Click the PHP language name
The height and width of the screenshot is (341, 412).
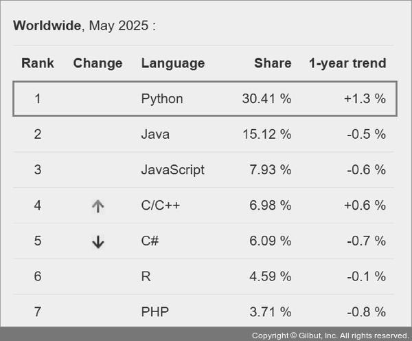pos(154,313)
